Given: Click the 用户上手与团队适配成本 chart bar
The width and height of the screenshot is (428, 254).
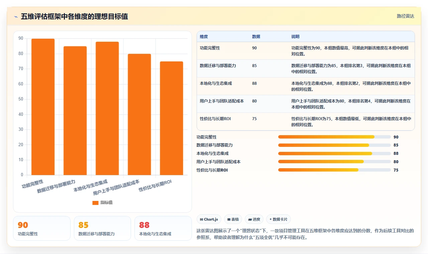Looking at the screenshot, I should coord(139,114).
